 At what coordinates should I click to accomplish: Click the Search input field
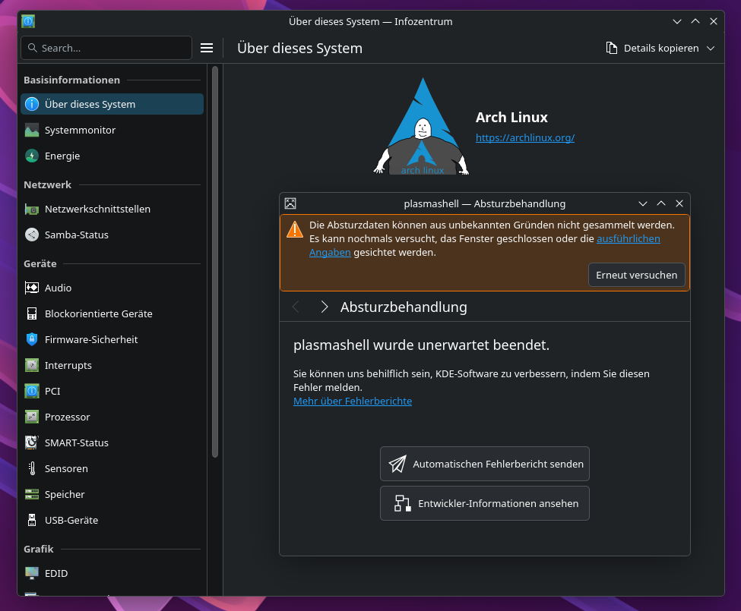tap(106, 48)
